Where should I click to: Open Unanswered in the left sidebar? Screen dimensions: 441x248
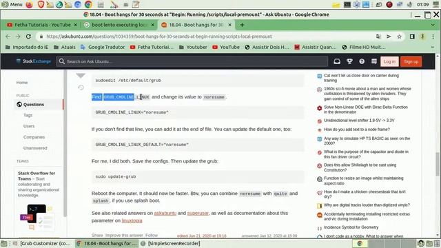point(35,148)
